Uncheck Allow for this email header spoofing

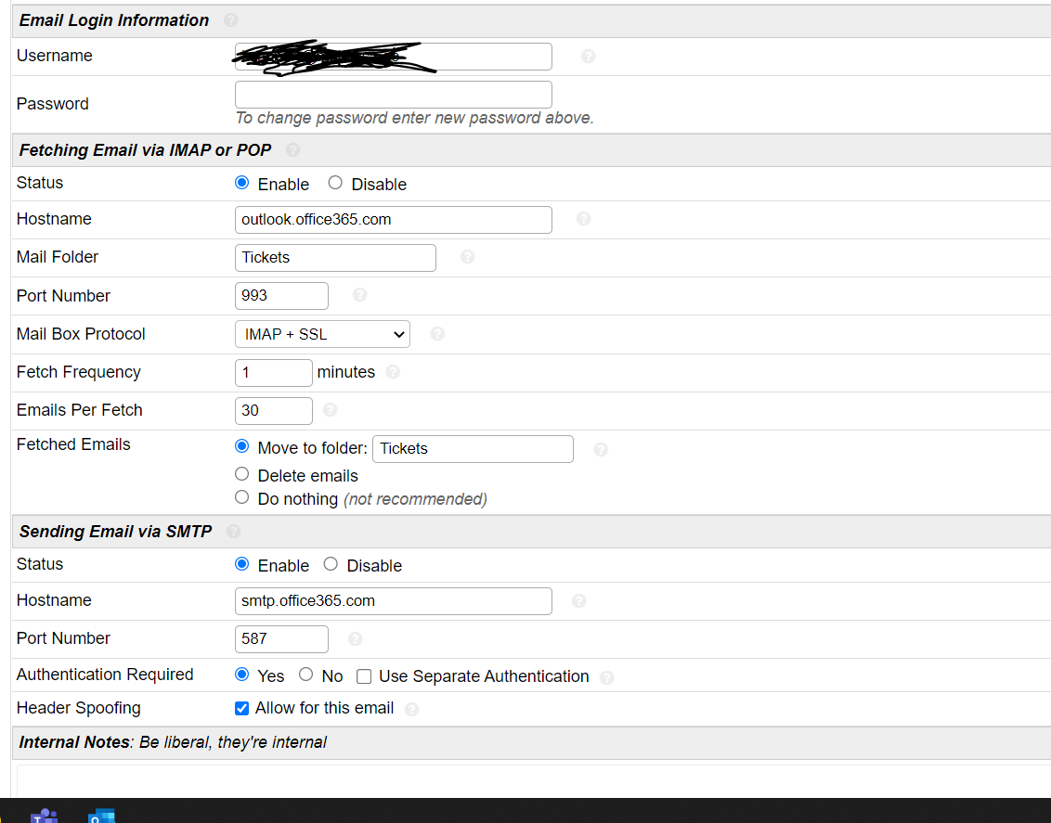(x=241, y=709)
